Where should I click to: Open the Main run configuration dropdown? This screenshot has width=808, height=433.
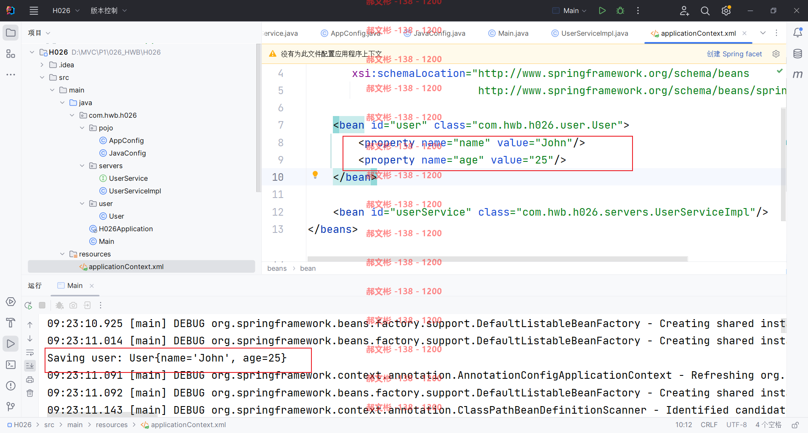click(x=569, y=11)
